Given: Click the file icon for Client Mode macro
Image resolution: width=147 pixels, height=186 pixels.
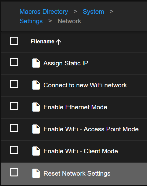Looking at the screenshot, I should tap(36, 151).
